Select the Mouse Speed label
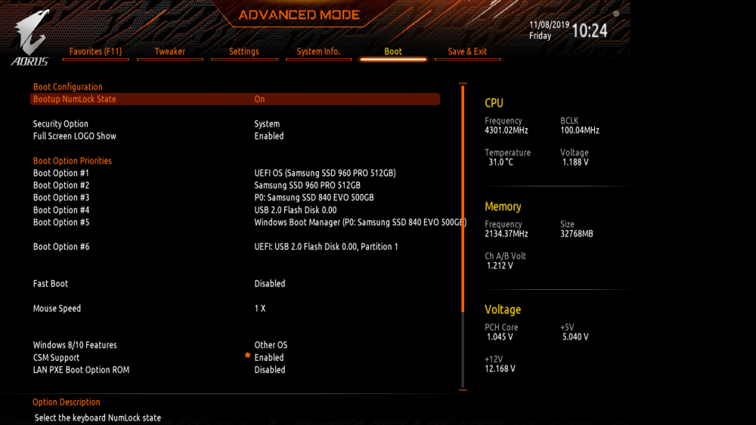756x425 pixels. pyautogui.click(x=57, y=309)
